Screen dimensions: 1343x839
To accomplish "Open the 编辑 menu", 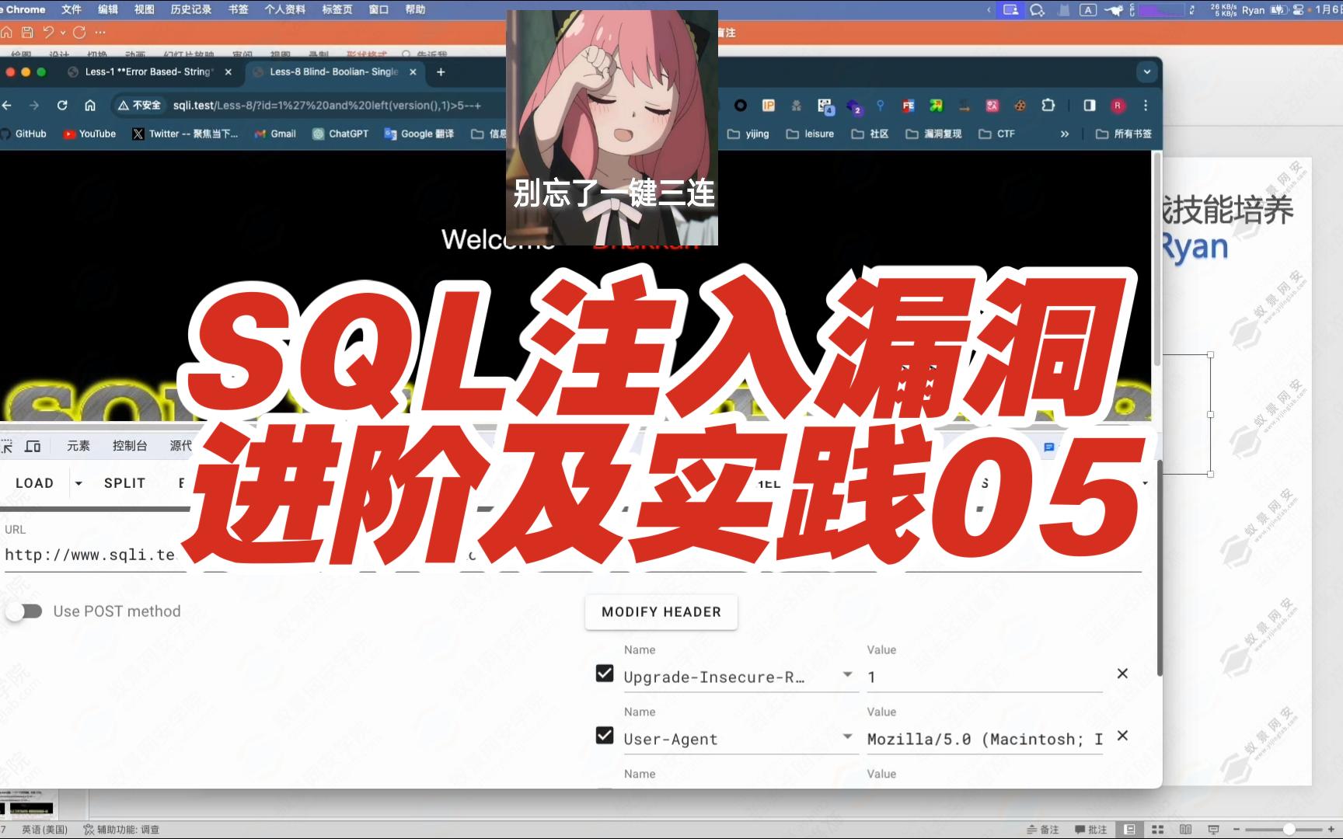I will [x=108, y=9].
